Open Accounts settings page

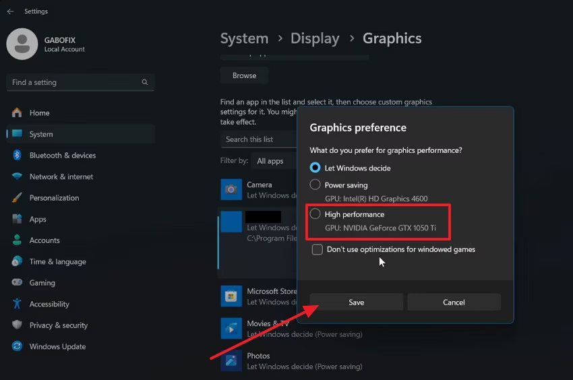(x=80, y=240)
